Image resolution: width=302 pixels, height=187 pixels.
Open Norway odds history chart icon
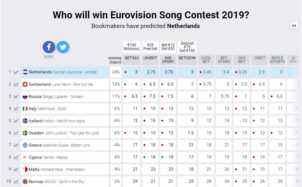16,182
